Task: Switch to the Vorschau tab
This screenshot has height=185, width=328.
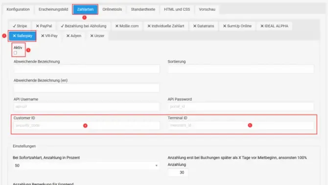Action: (207, 9)
